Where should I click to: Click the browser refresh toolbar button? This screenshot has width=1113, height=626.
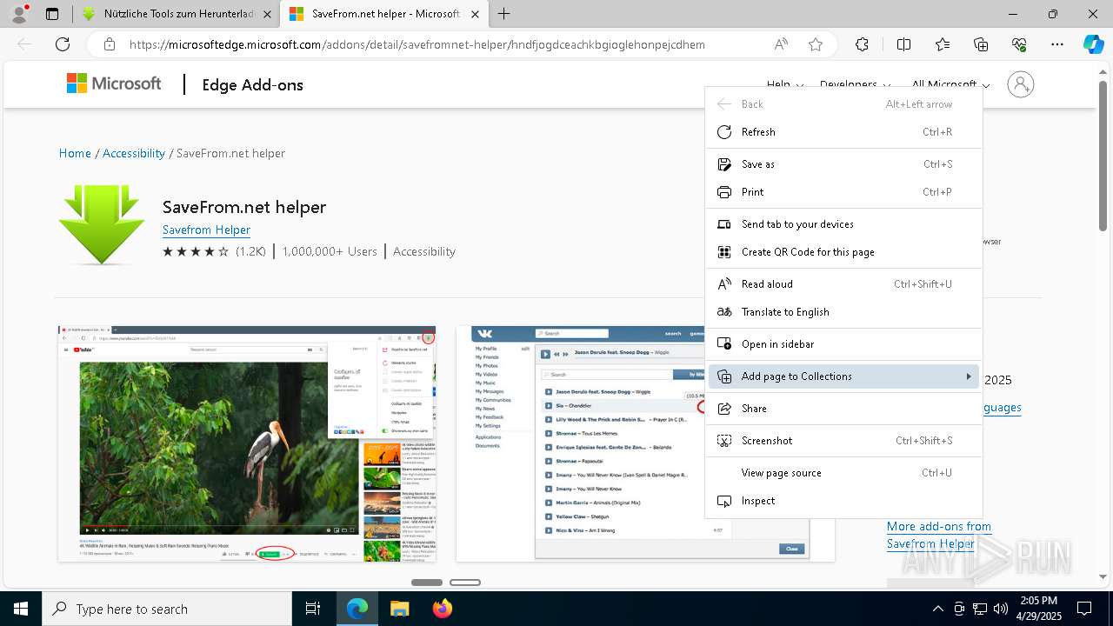pos(63,44)
